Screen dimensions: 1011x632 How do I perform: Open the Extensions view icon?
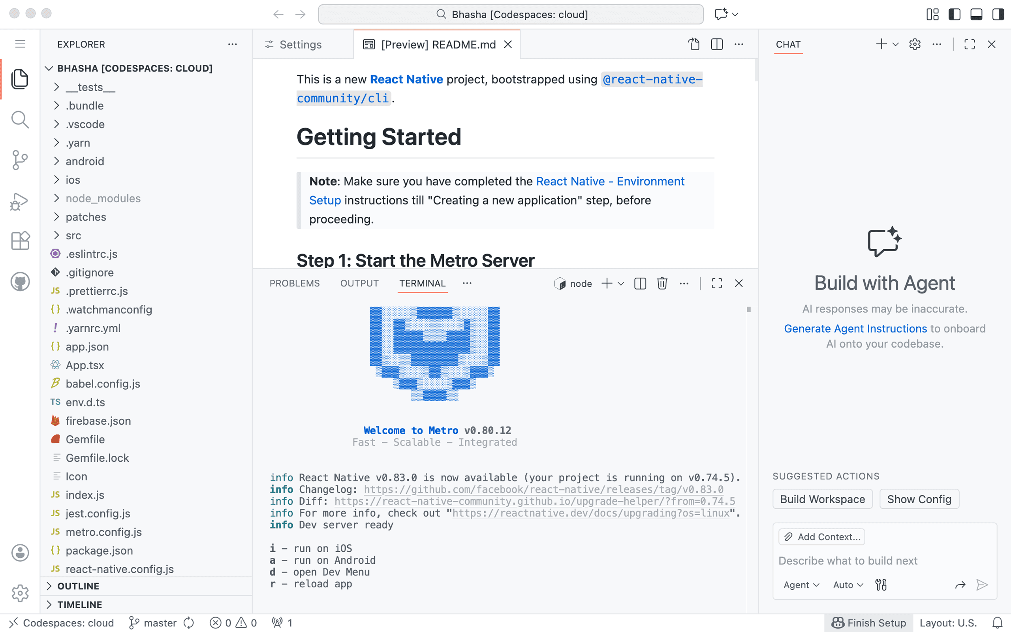[20, 241]
